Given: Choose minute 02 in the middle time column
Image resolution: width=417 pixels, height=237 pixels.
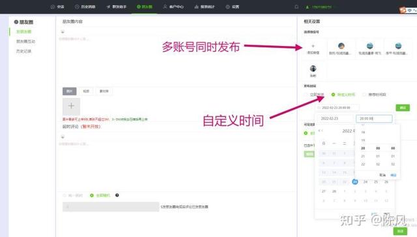Looking at the screenshot, I should (x=378, y=164).
